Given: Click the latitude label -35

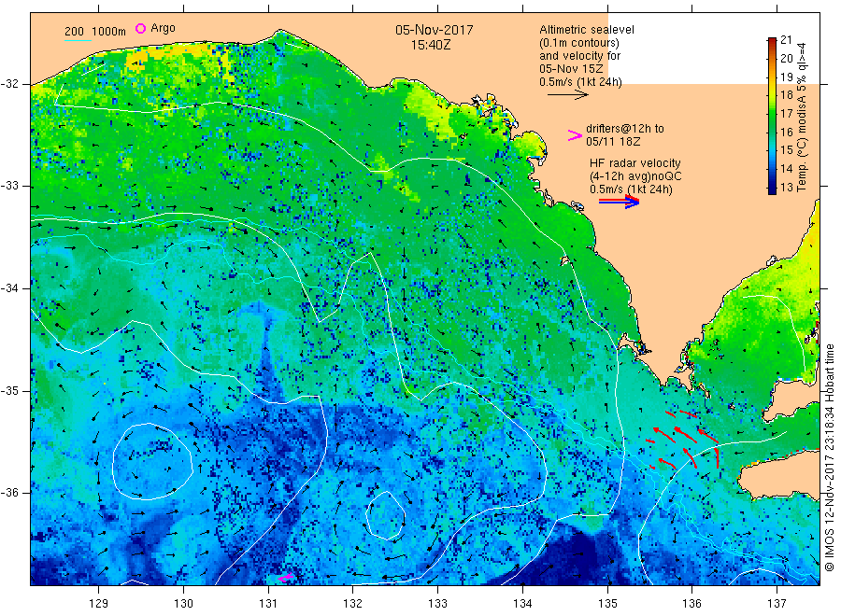Looking at the screenshot, I should [9, 390].
